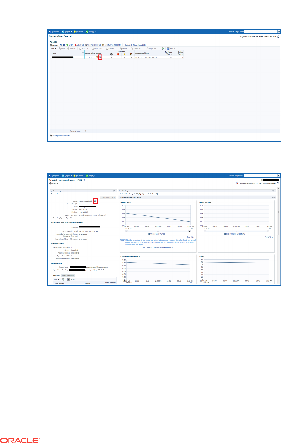The image size is (281, 443).
Task: Filter agents by Under Blackout
Action: [93, 45]
